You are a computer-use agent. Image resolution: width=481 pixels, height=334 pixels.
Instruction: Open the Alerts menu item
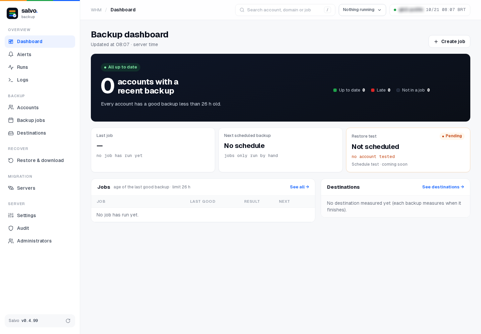(40, 54)
